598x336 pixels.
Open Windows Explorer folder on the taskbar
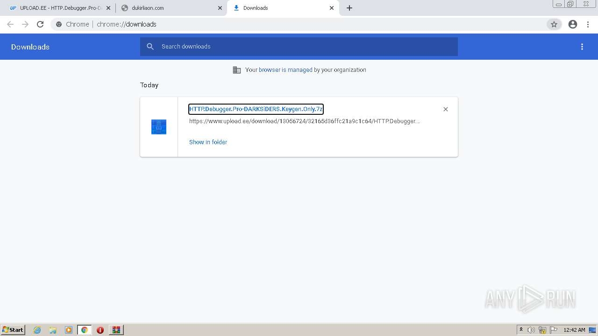coord(53,330)
